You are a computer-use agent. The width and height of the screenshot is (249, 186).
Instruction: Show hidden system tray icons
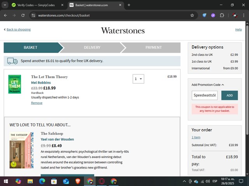(x=184, y=181)
